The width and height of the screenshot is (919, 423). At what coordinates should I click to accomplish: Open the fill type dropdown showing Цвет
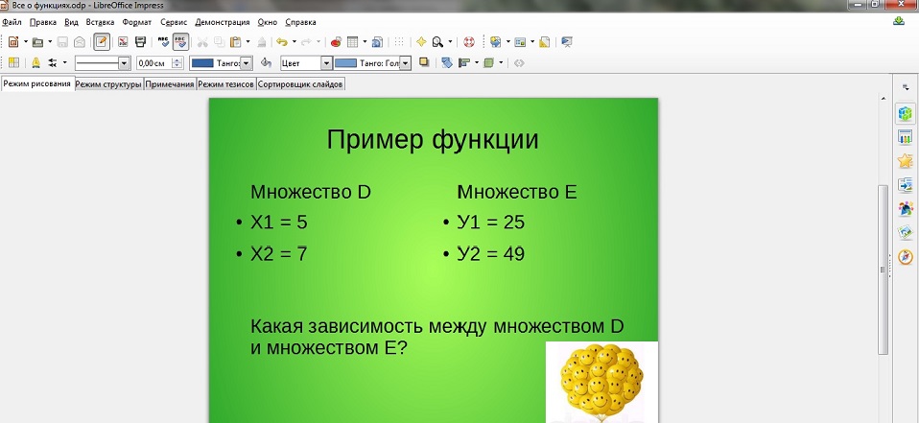pos(326,63)
